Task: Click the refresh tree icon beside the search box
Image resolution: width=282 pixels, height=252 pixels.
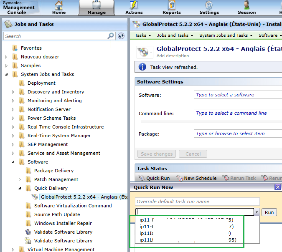Action: (x=121, y=36)
